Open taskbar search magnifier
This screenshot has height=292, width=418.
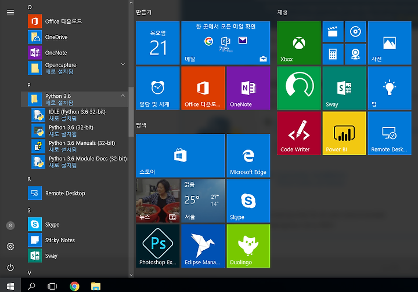pos(31,286)
